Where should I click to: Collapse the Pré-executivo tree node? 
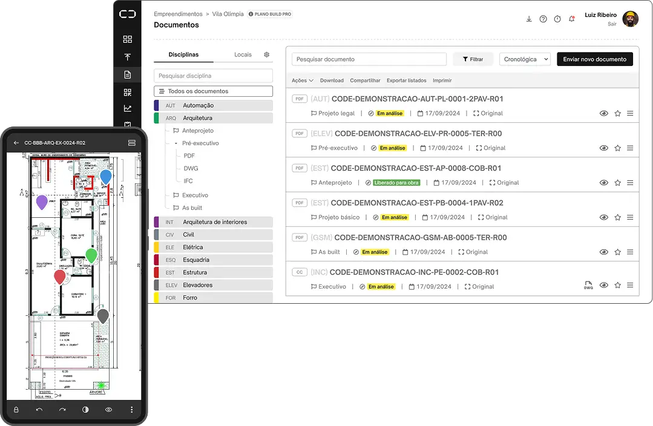pyautogui.click(x=176, y=143)
